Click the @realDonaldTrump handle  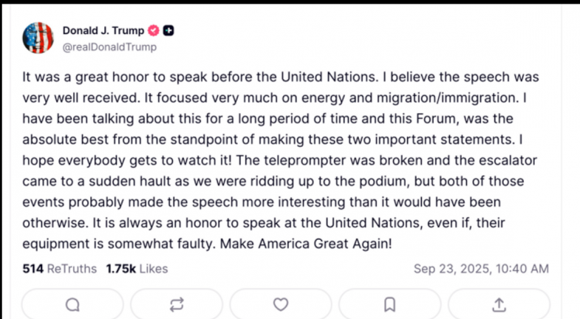109,47
